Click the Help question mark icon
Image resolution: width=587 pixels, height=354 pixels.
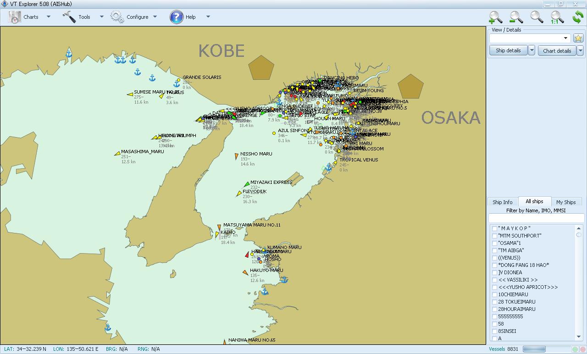177,17
